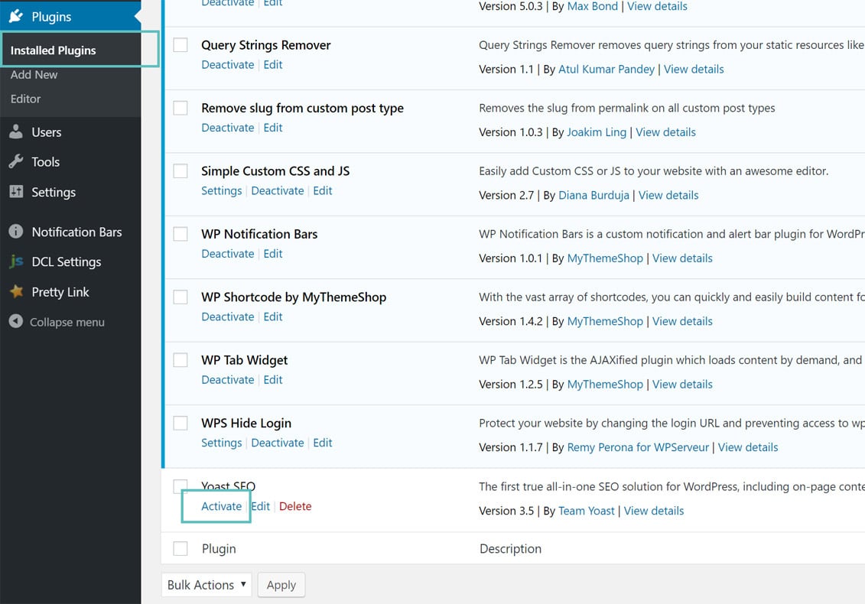865x604 pixels.
Task: Deactivate the WP Tab Widget plugin
Action: 227,379
